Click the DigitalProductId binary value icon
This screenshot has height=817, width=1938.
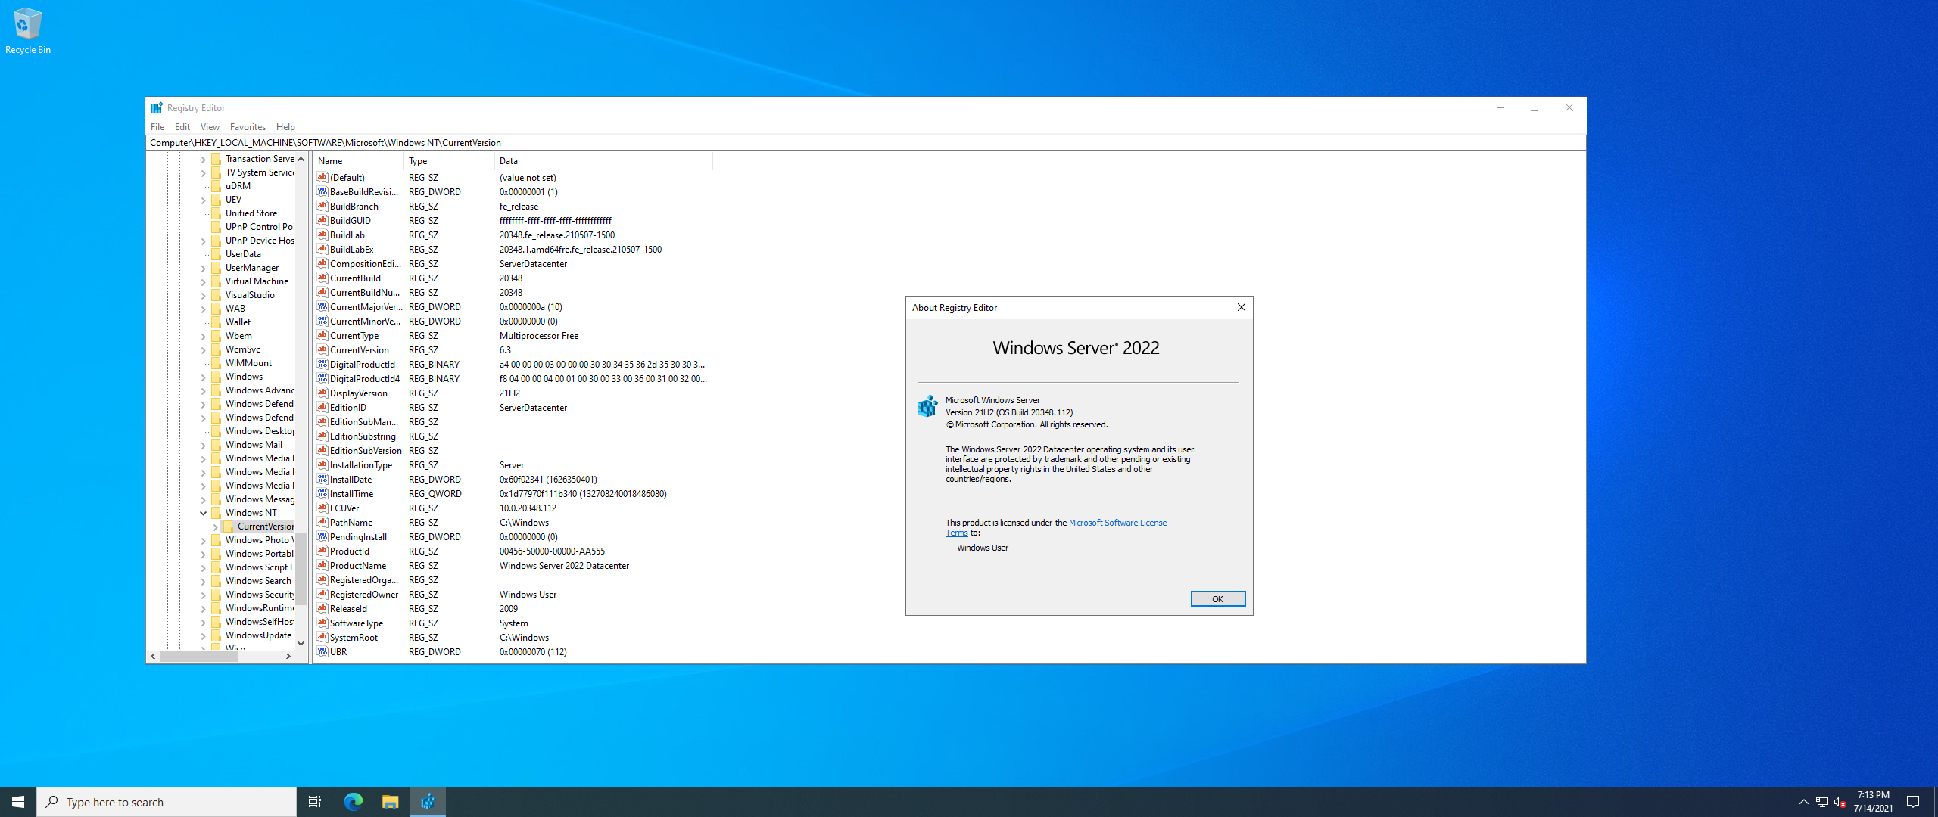click(322, 364)
